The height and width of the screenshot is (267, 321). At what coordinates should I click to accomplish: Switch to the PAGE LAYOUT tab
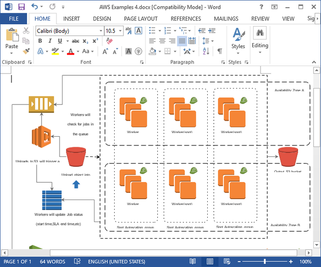click(x=141, y=19)
